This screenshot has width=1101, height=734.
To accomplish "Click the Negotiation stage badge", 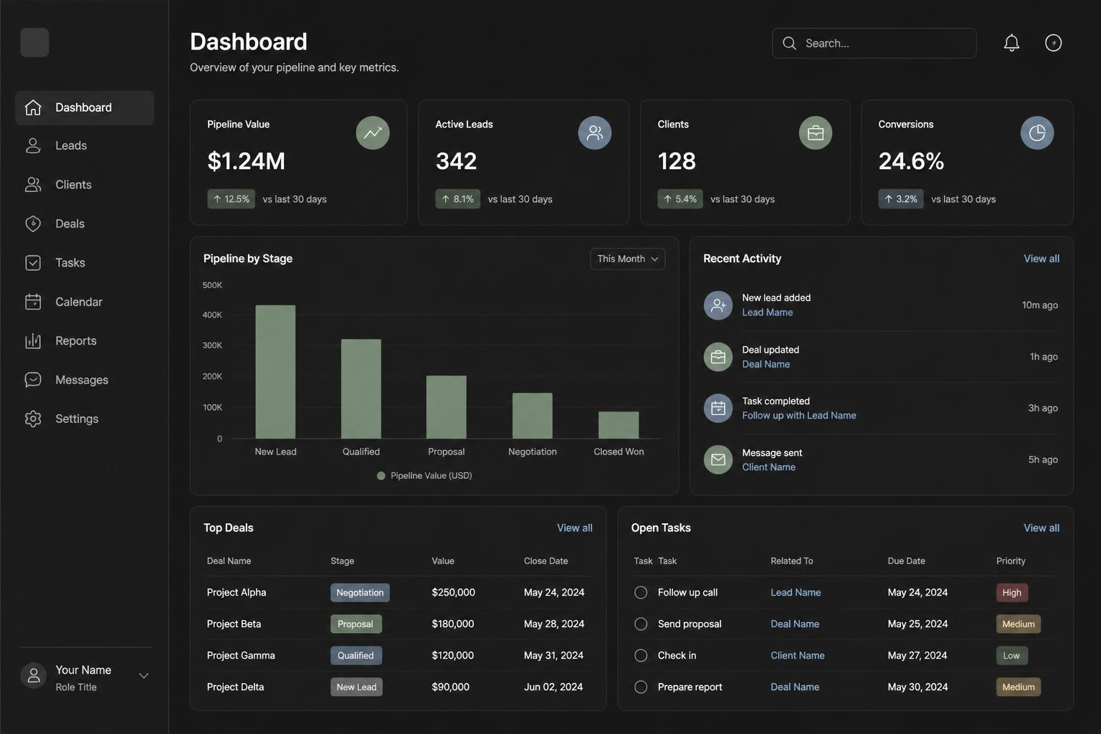I will [x=360, y=593].
